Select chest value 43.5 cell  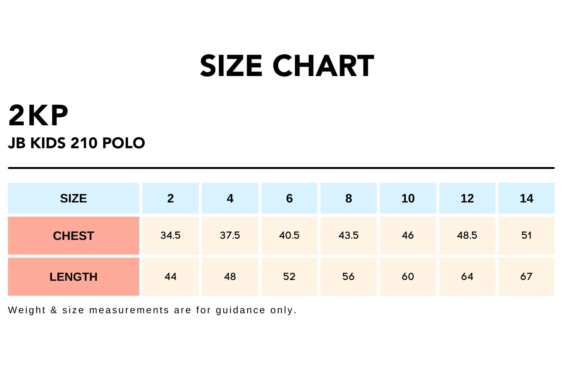pyautogui.click(x=348, y=235)
